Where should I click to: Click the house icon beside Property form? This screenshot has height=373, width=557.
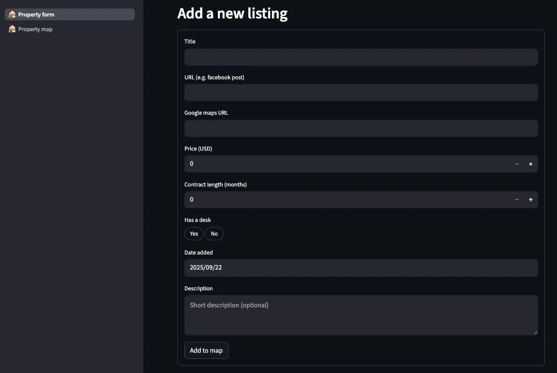(x=11, y=14)
